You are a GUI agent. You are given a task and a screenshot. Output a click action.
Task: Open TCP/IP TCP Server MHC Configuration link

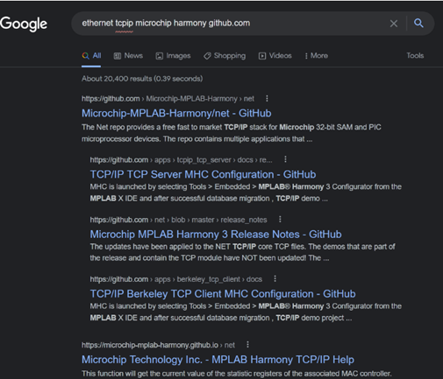click(x=203, y=174)
